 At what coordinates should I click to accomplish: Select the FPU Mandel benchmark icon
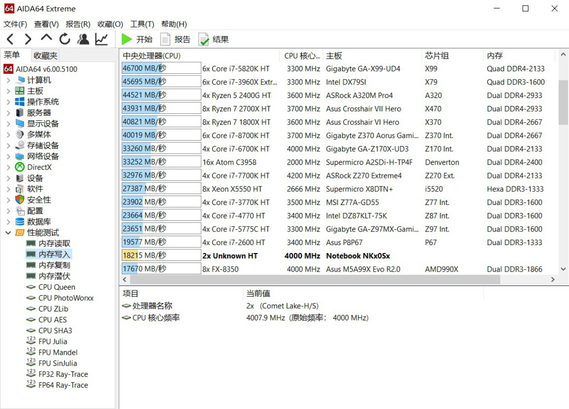tap(31, 352)
